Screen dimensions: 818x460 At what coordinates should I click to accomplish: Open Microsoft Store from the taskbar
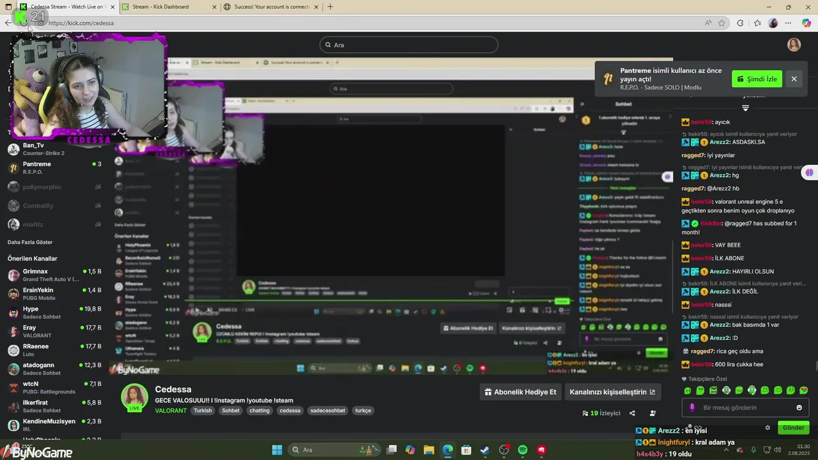[x=466, y=450]
